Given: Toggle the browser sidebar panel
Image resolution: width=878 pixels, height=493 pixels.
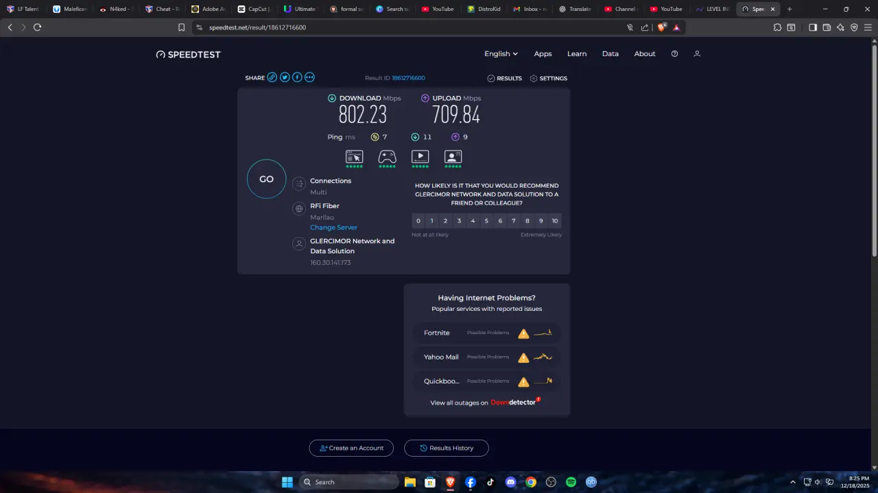Looking at the screenshot, I should [813, 27].
